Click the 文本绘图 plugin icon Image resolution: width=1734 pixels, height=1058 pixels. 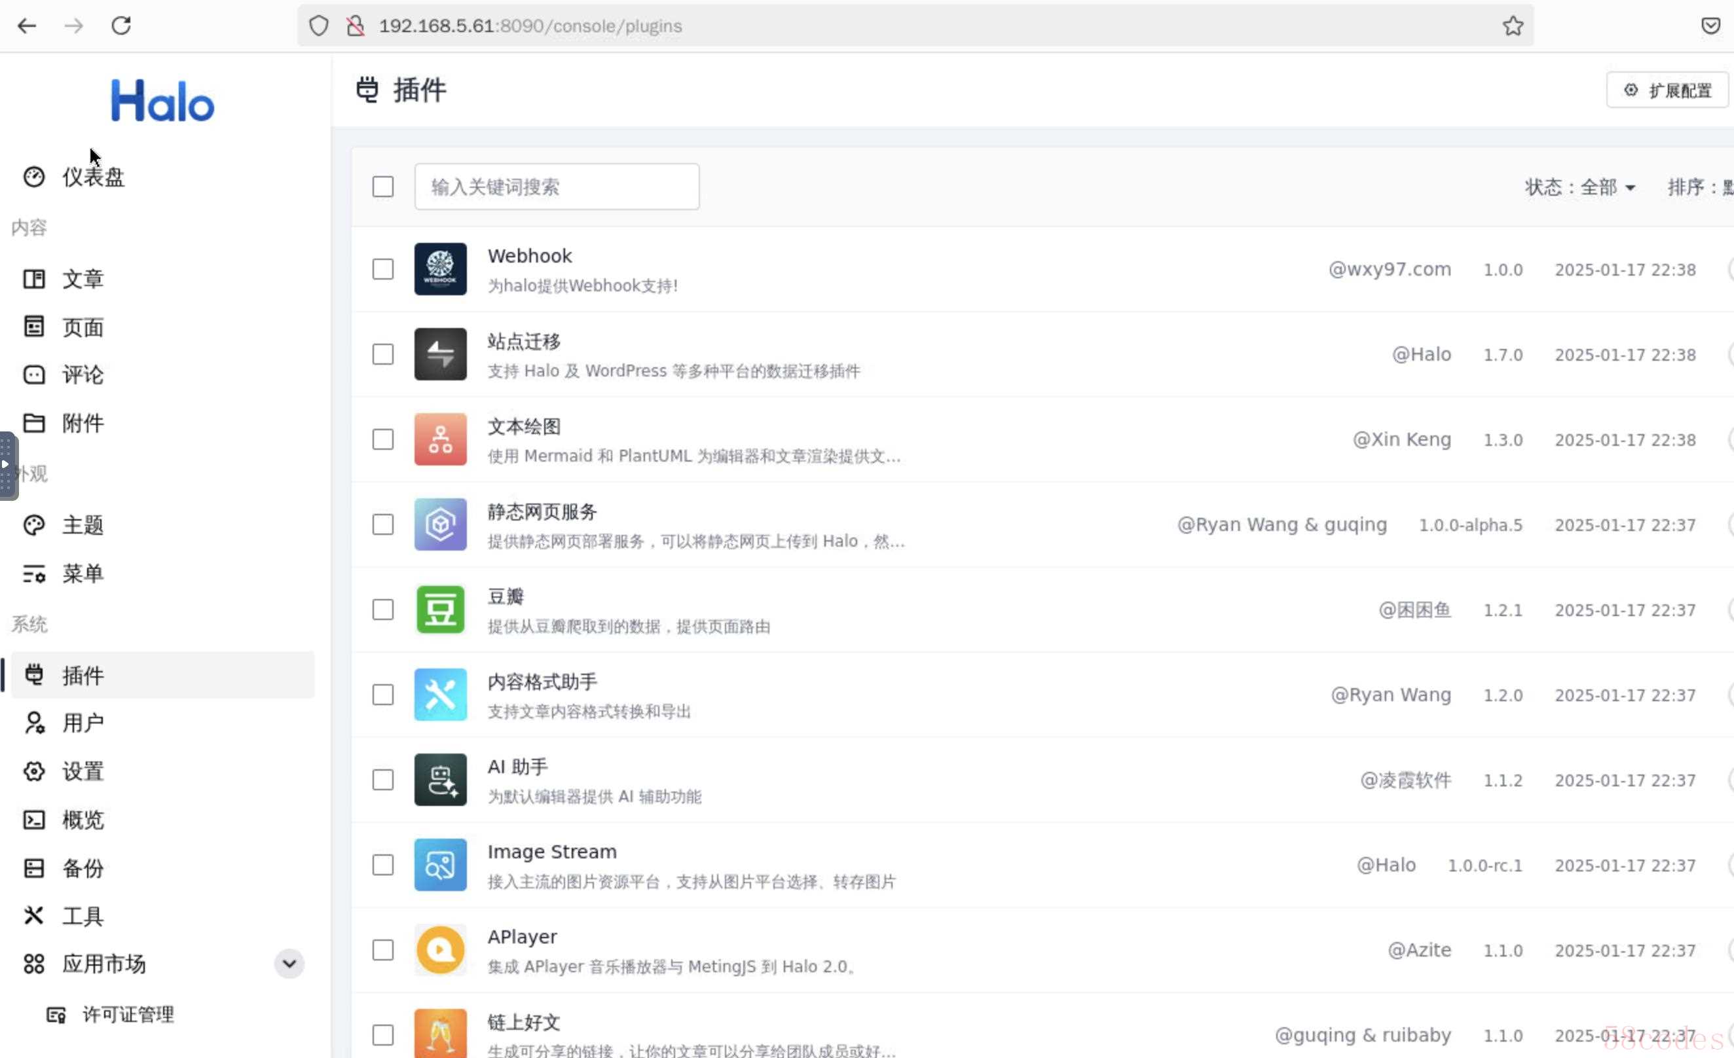(441, 439)
